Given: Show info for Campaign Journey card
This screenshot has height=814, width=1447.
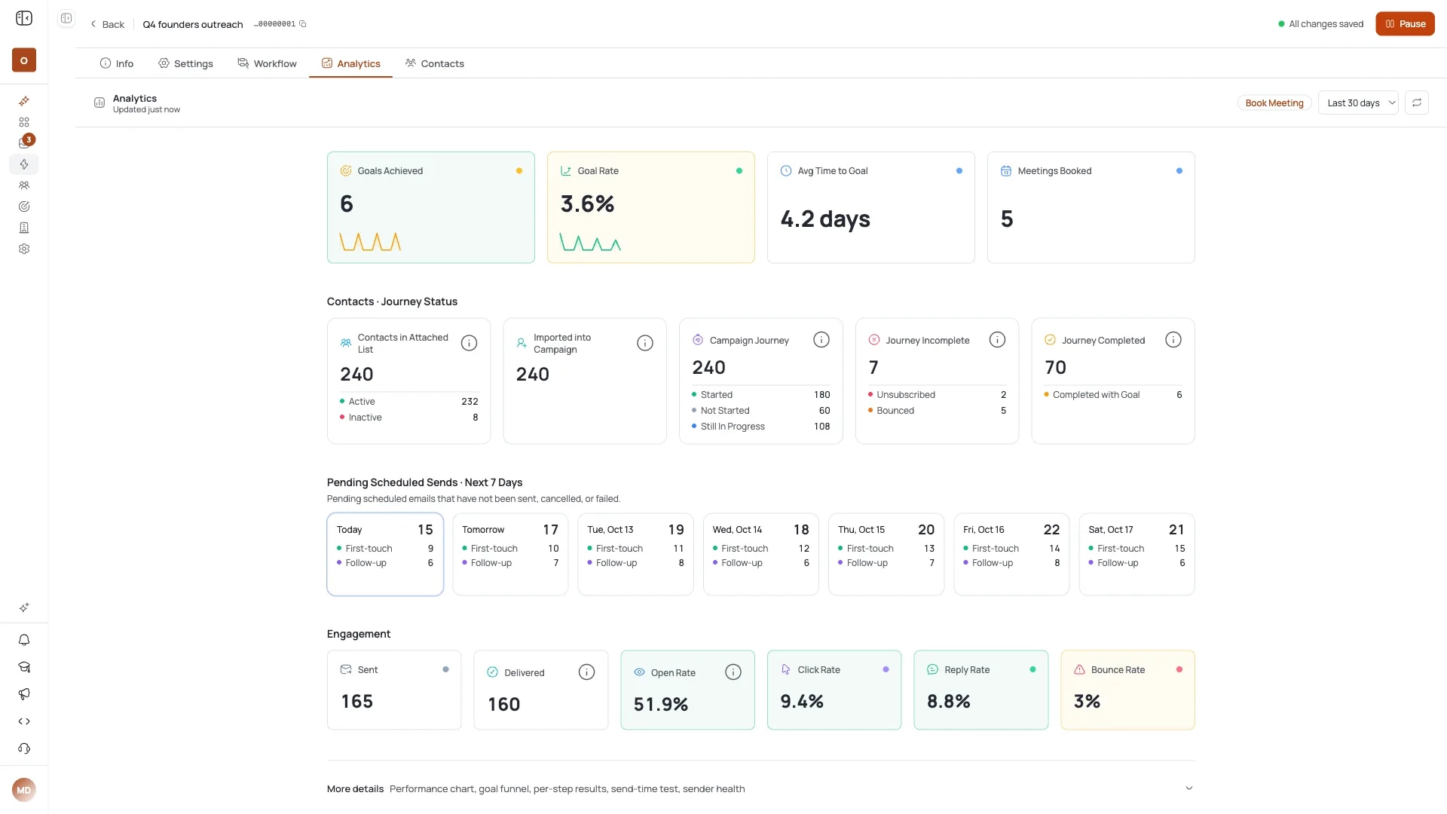Looking at the screenshot, I should (x=821, y=340).
